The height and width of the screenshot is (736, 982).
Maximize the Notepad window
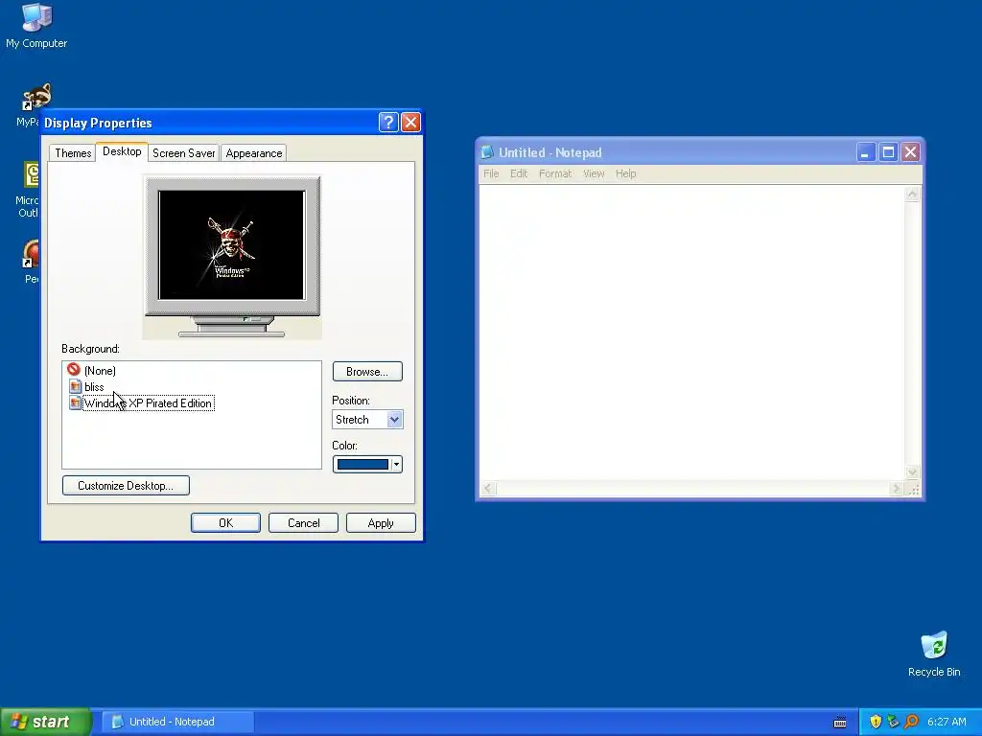point(888,152)
